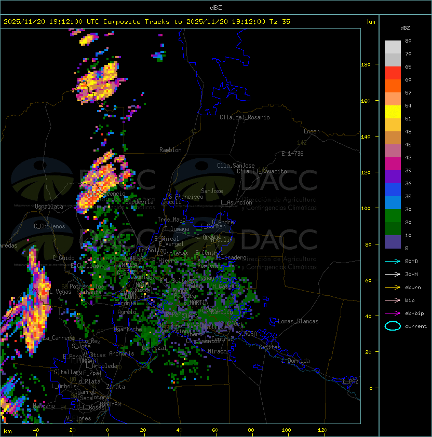Image resolution: width=432 pixels, height=437 pixels.
Task: Click the Clla.del_Rosario map label
Action: pos(245,117)
